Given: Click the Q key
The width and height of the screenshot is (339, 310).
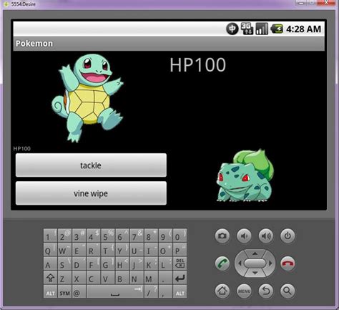Looking at the screenshot, I should click(x=50, y=250).
